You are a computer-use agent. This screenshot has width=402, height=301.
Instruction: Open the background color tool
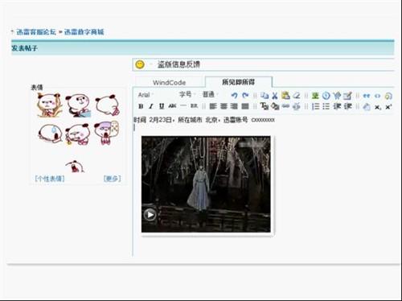[x=275, y=106]
